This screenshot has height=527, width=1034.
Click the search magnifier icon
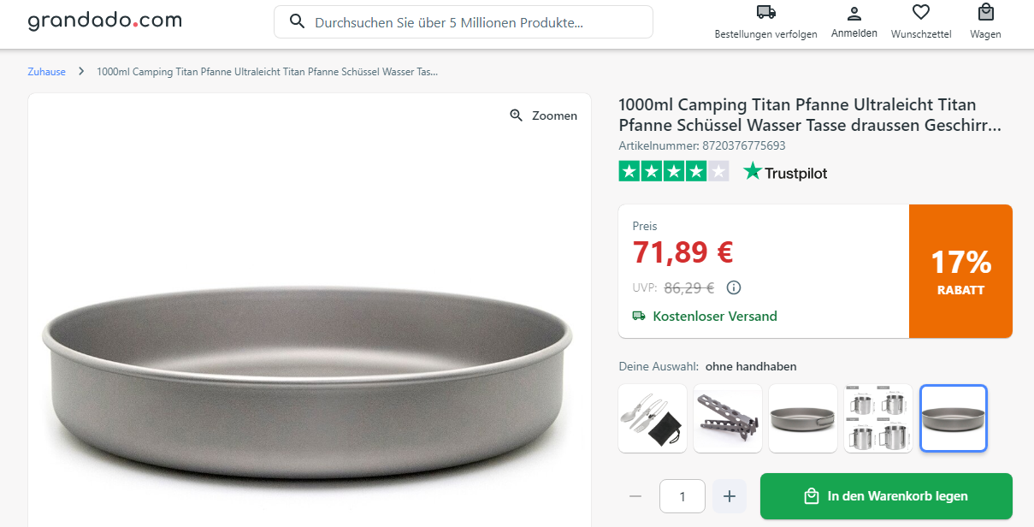[298, 21]
